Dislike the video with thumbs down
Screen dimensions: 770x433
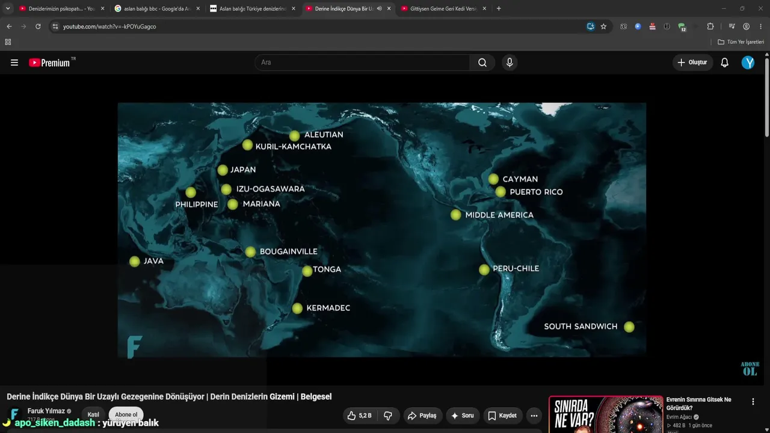[x=388, y=416]
